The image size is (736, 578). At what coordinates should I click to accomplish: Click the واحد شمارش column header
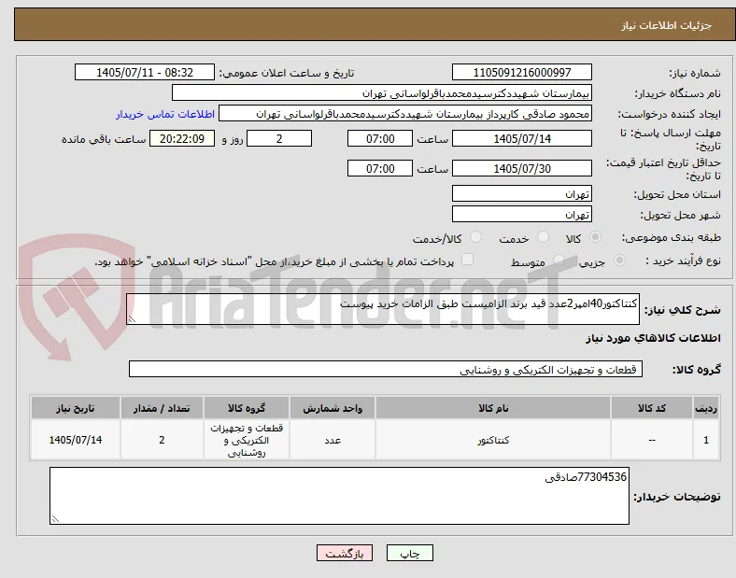[333, 408]
